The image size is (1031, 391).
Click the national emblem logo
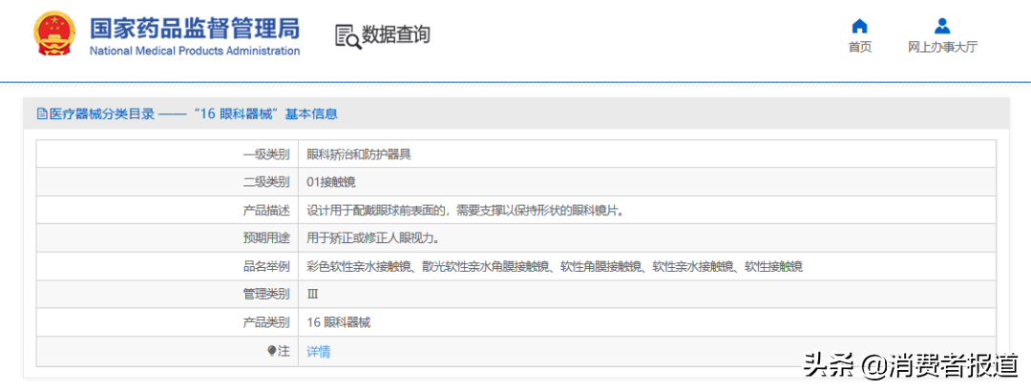tap(58, 35)
